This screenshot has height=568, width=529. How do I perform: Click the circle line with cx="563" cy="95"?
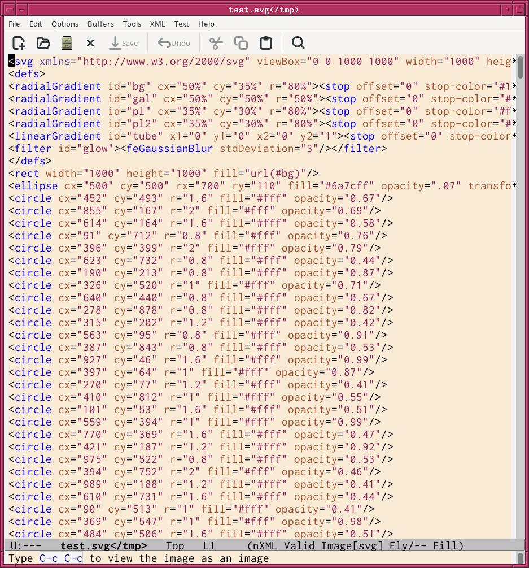198,335
